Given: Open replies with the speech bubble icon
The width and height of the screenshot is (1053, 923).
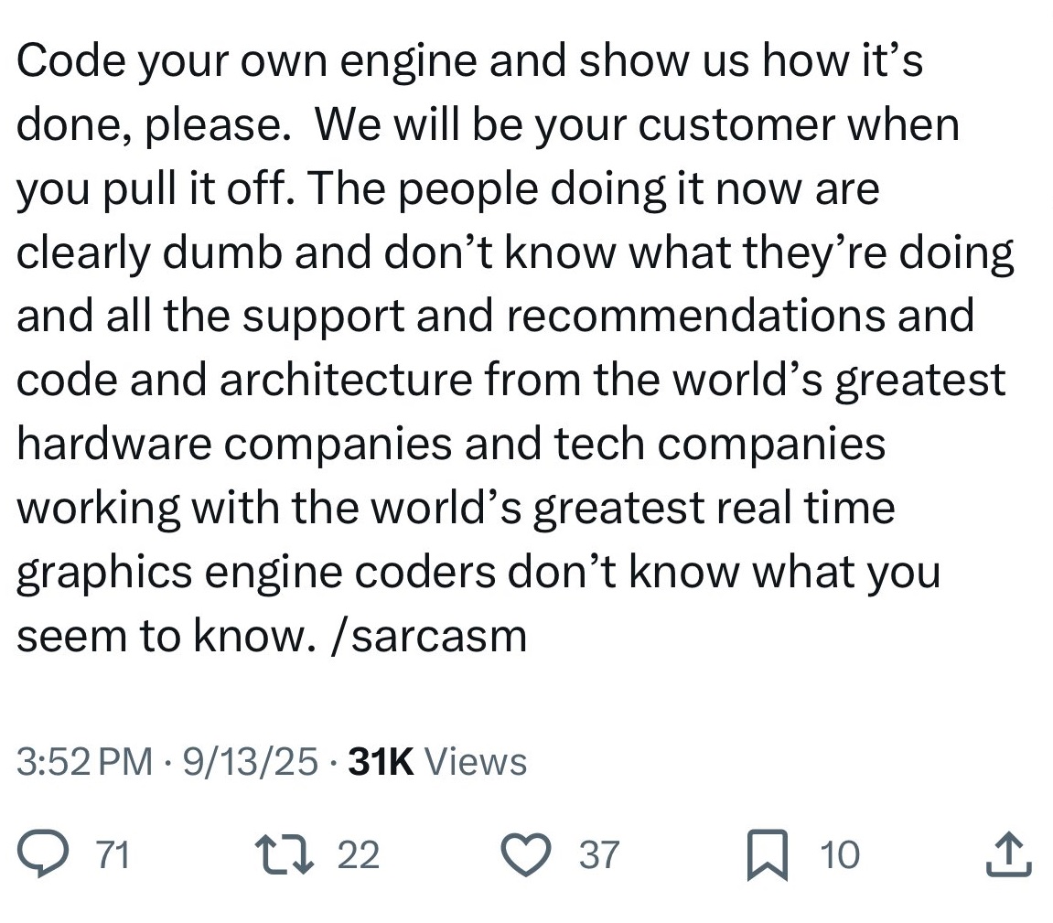Looking at the screenshot, I should [42, 853].
